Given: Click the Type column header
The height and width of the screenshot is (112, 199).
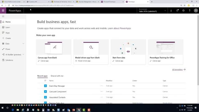Looking at the screenshot, I should (x=164, y=81).
